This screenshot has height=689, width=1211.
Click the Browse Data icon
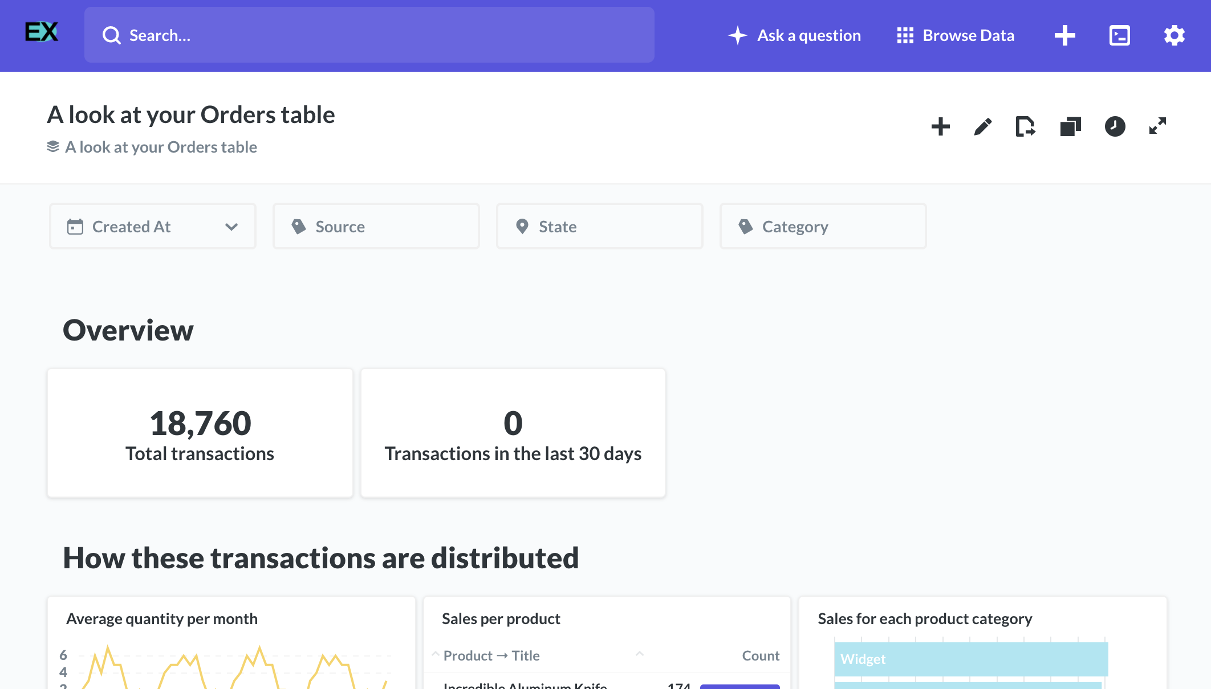point(906,35)
